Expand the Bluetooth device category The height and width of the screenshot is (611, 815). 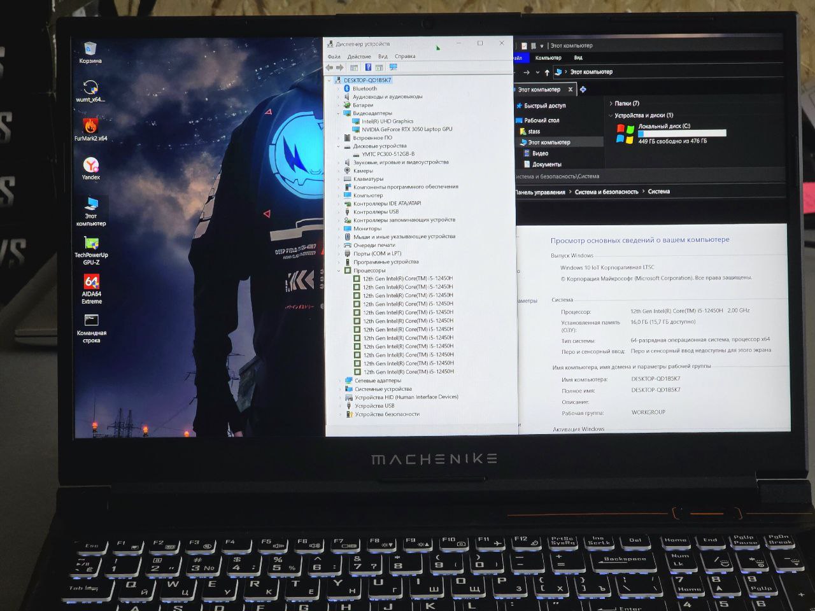[x=339, y=88]
